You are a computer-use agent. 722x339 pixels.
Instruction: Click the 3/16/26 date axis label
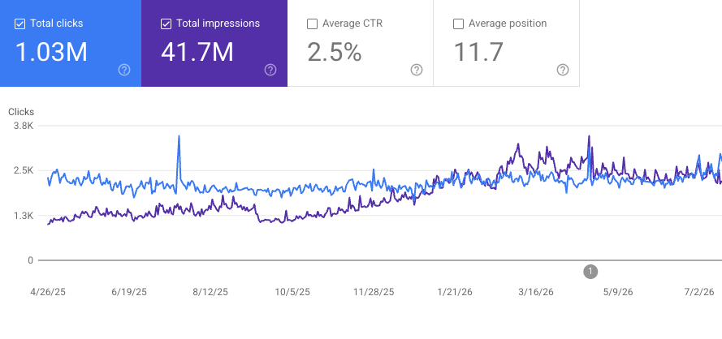536,292
